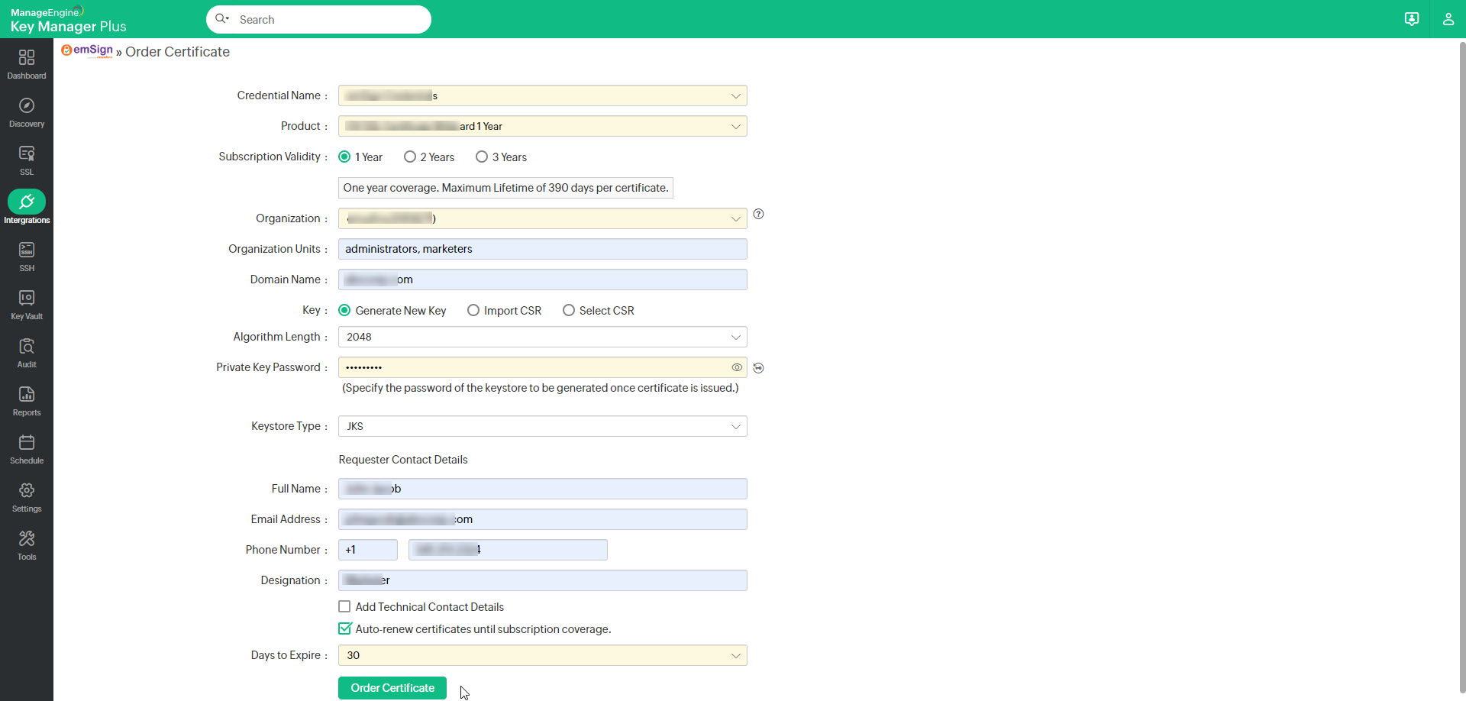Expand the Product dropdown
This screenshot has width=1466, height=701.
pos(543,126)
